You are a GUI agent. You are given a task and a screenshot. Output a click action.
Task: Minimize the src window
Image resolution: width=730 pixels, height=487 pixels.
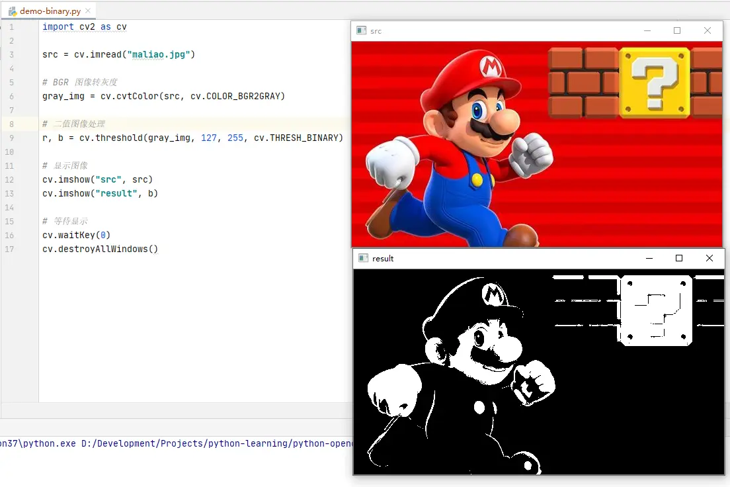[x=647, y=30]
